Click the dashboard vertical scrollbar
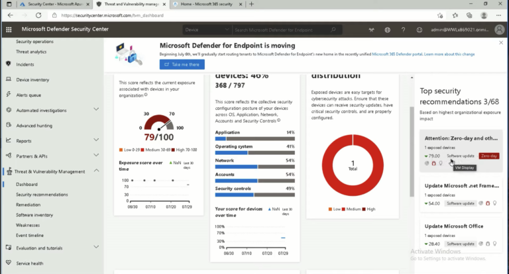The image size is (509, 274). click(412, 152)
